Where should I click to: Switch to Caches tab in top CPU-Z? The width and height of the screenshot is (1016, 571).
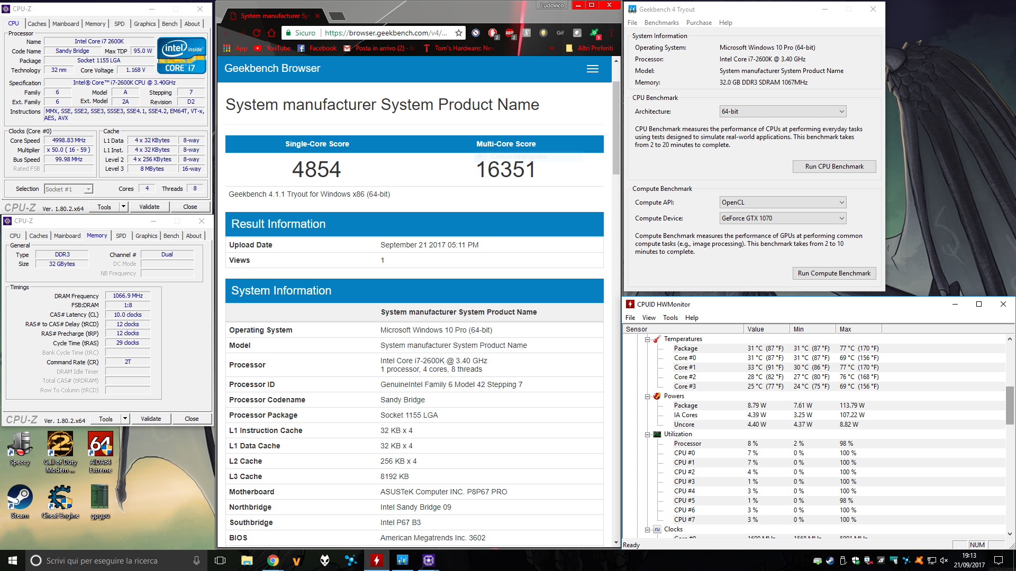coord(37,24)
